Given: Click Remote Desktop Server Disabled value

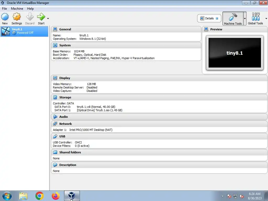Looking at the screenshot, I should point(92,87).
